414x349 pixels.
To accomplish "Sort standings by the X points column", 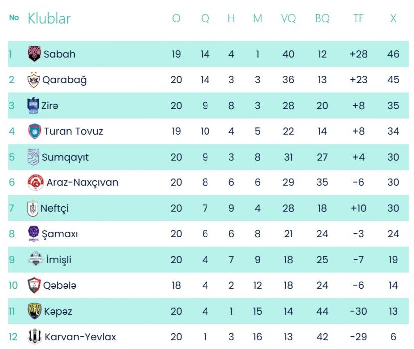I will [393, 19].
